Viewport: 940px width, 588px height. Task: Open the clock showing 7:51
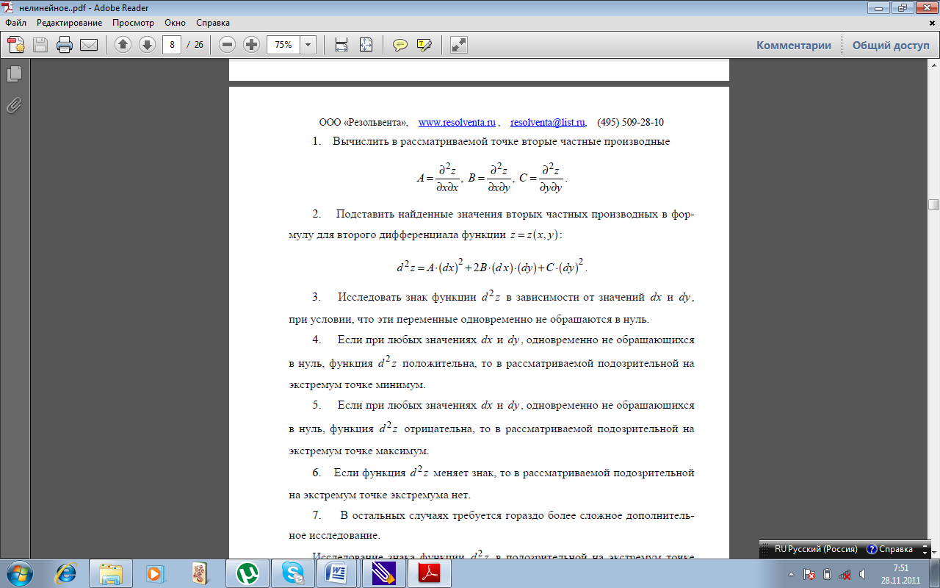900,574
